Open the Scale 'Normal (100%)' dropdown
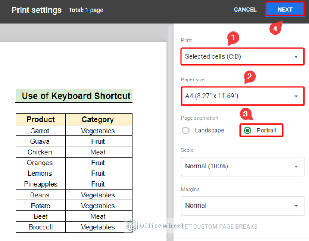 [x=242, y=166]
